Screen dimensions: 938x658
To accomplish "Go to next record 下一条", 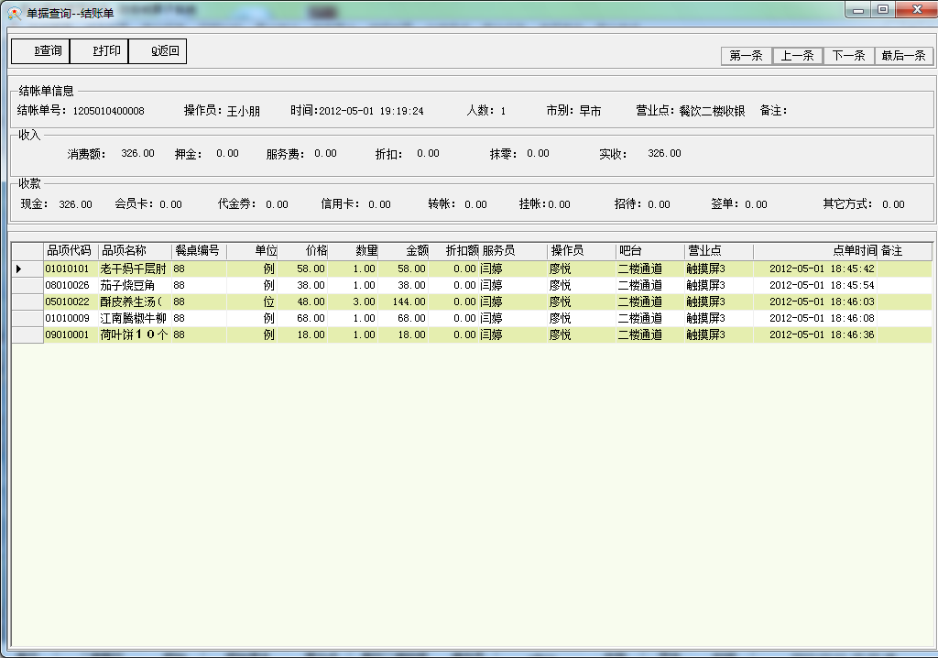I will (x=848, y=56).
